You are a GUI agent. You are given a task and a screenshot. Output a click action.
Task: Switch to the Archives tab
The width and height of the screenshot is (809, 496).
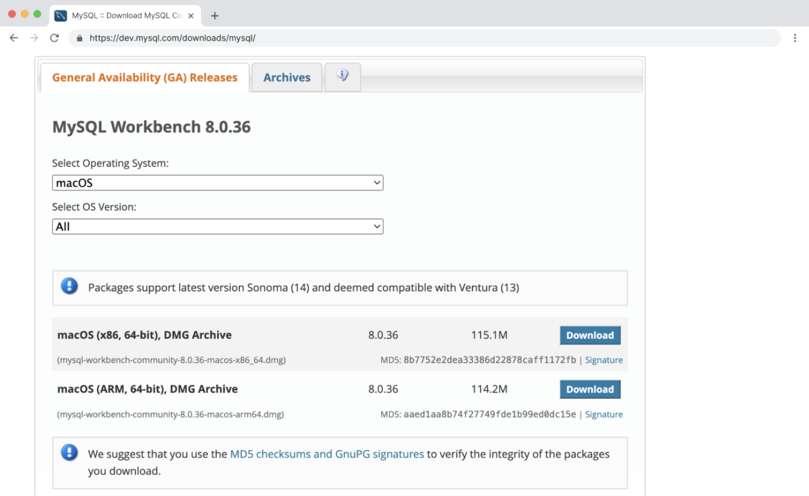click(287, 77)
